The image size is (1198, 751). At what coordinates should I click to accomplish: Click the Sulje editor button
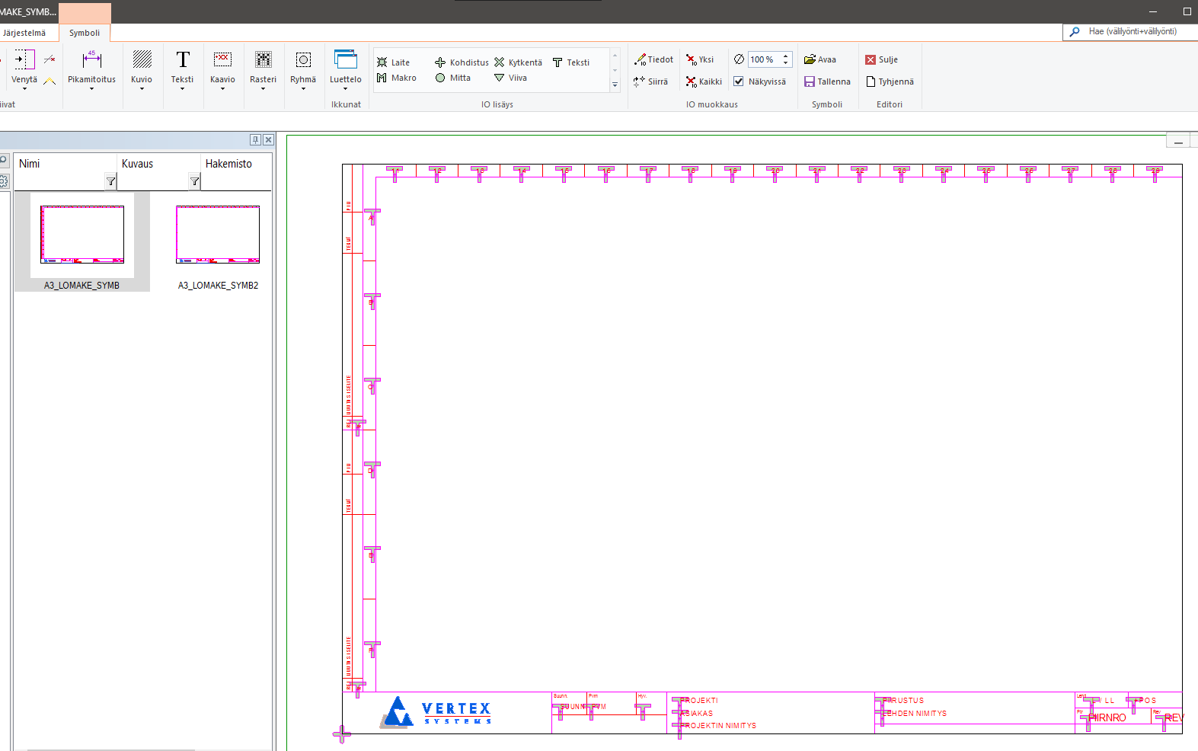[881, 59]
